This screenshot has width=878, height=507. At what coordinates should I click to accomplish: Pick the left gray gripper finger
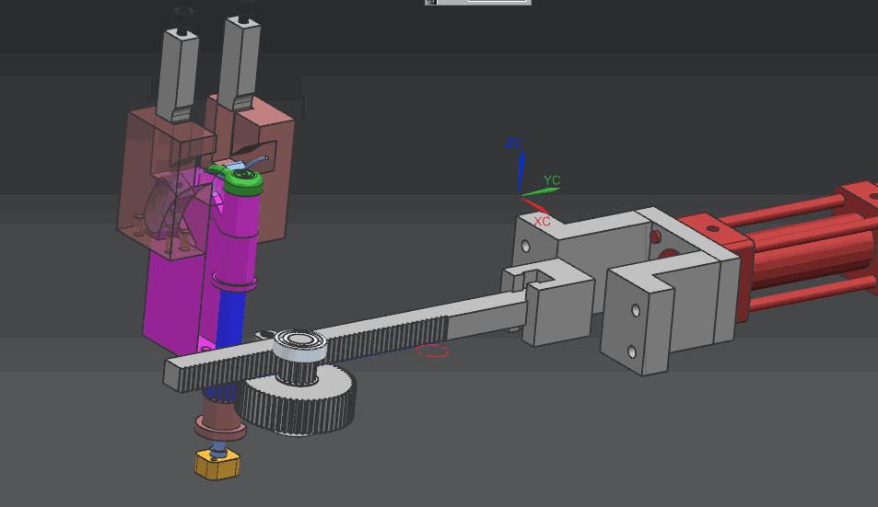point(178,74)
